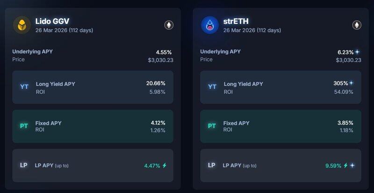Click sparkle icon beside 305% Long Yield
The width and height of the screenshot is (374, 193).
click(351, 83)
